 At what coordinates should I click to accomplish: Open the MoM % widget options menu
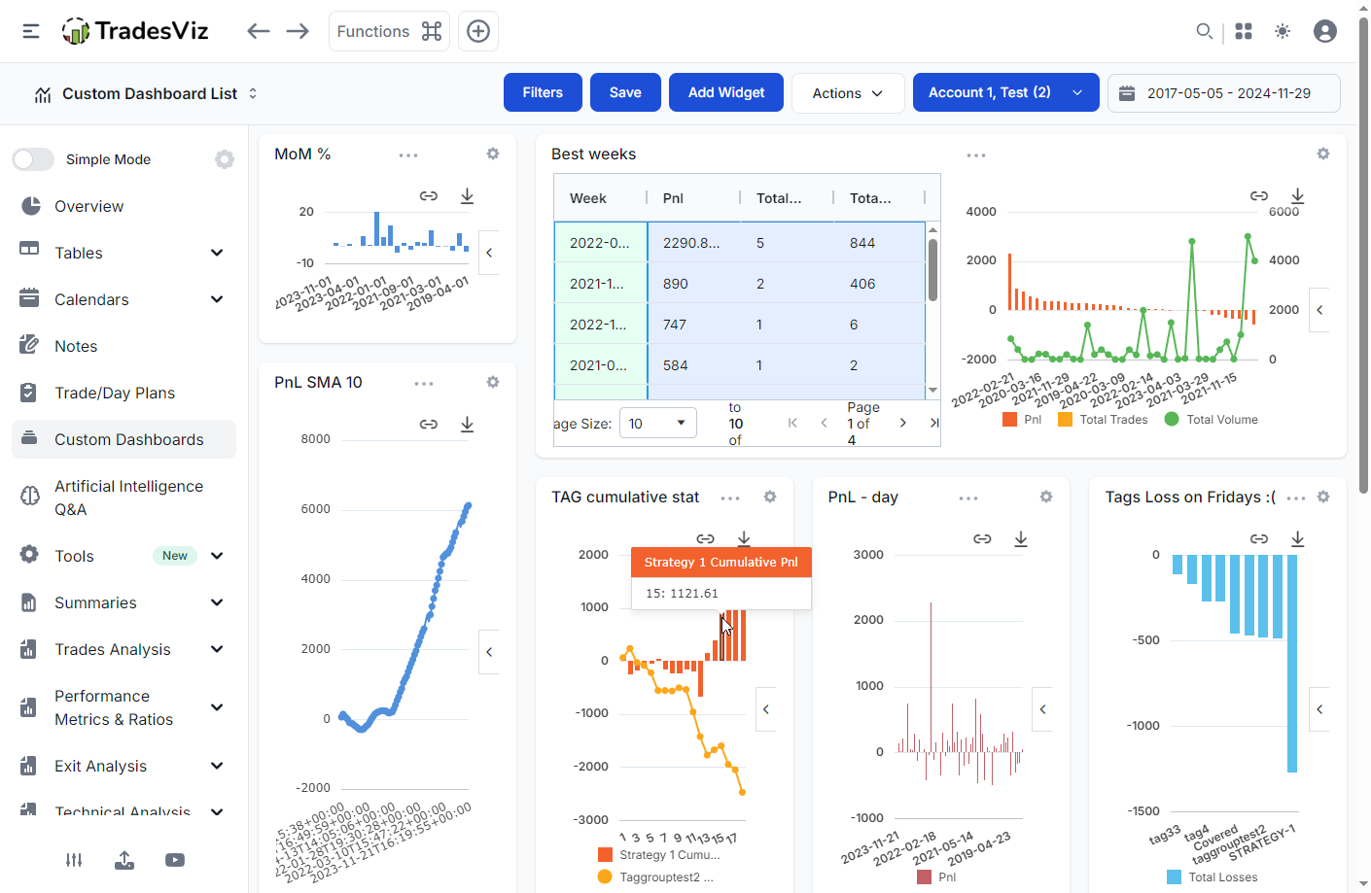tap(408, 154)
